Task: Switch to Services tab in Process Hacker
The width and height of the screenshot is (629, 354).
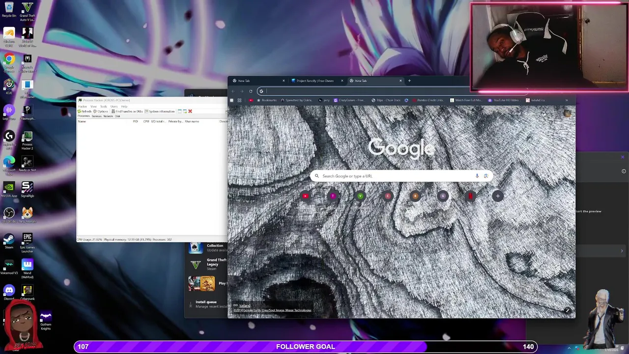Action: pyautogui.click(x=96, y=116)
